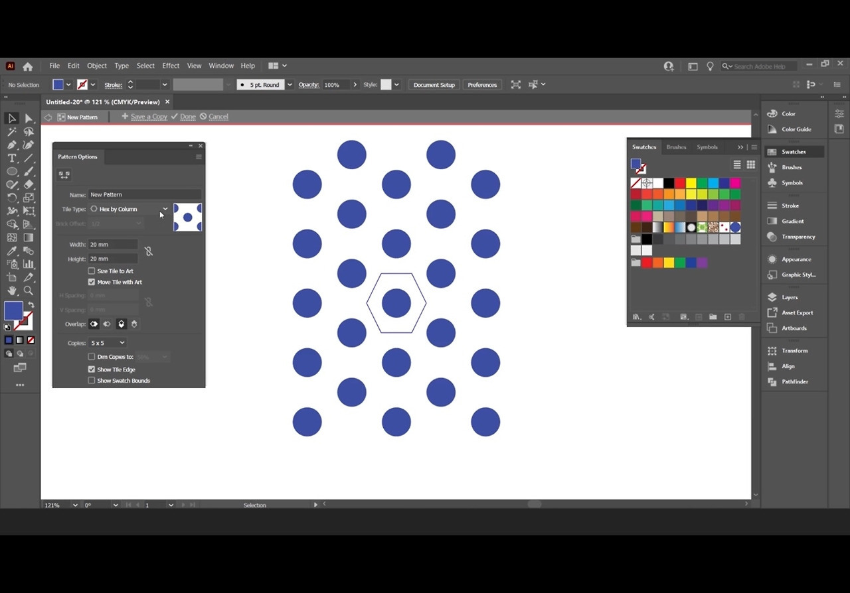
Task: Select the Pen tool
Action: coord(12,145)
